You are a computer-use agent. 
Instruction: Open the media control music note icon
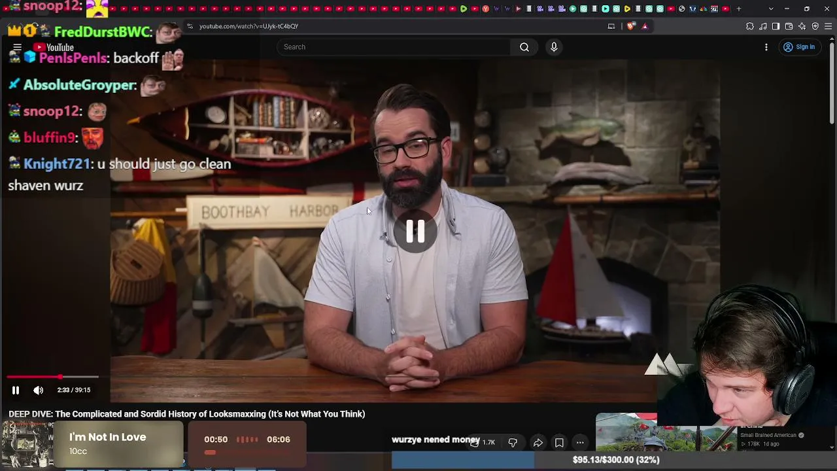pyautogui.click(x=763, y=26)
